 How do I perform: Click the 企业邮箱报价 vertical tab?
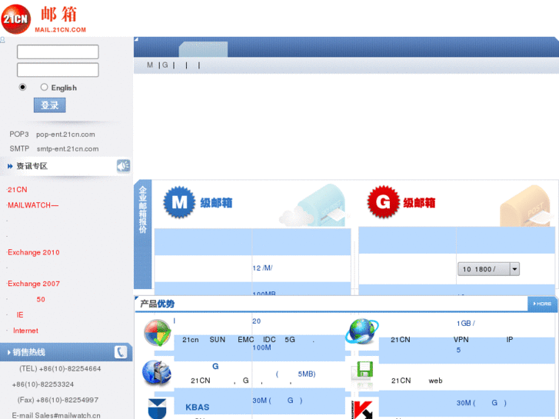[x=142, y=234]
